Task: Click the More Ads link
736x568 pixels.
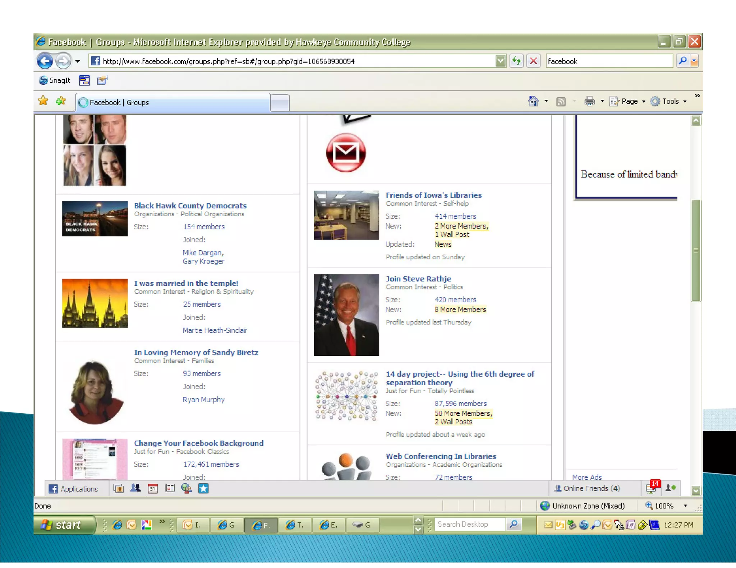Action: click(587, 477)
